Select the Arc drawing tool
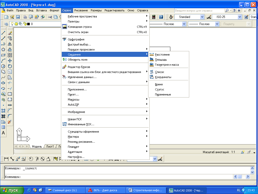Screen dimensions: 258x194 [3, 61]
